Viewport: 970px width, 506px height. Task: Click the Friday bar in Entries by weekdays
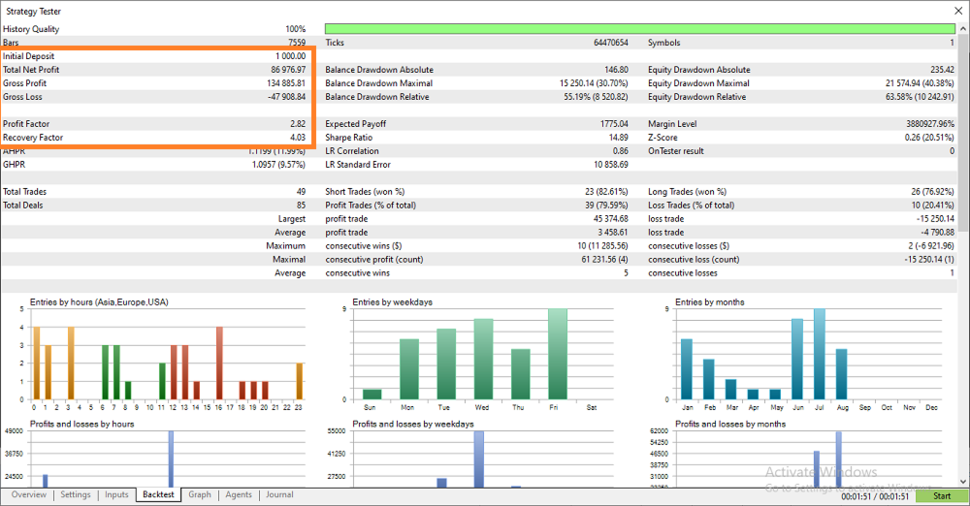558,354
